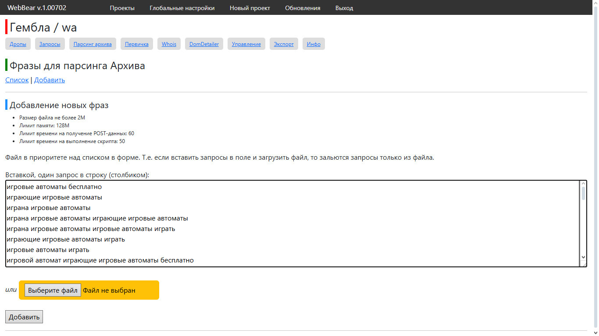599x336 pixels.
Task: Open the Экспорт tab
Action: click(x=284, y=44)
